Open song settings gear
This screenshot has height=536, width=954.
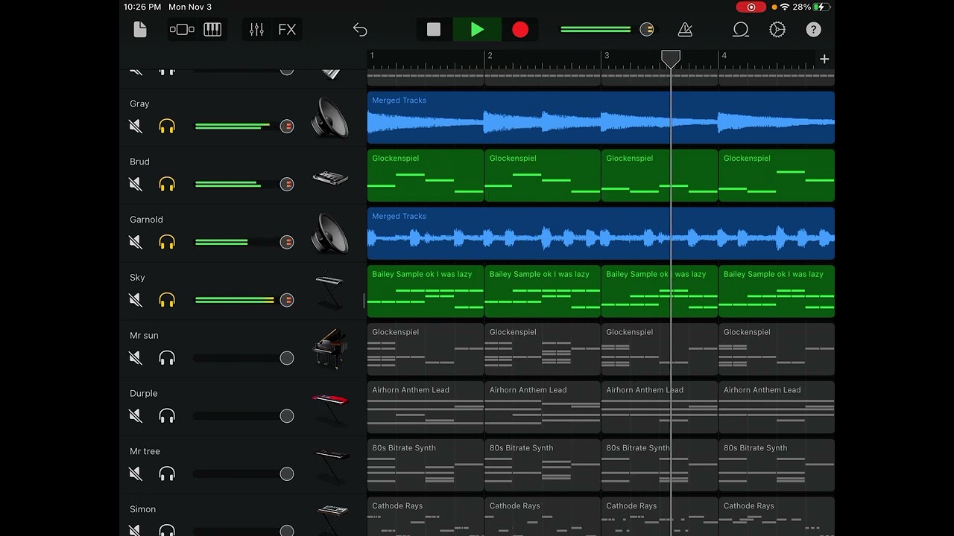777,30
